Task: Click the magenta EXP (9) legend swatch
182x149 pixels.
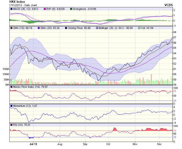Action: tap(45, 10)
